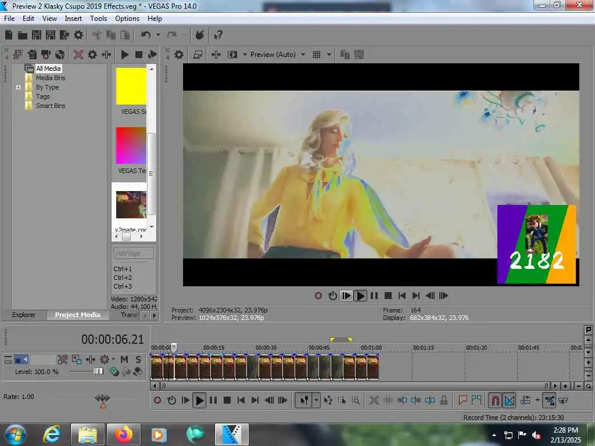Click the Windows Start orb

pos(16,434)
